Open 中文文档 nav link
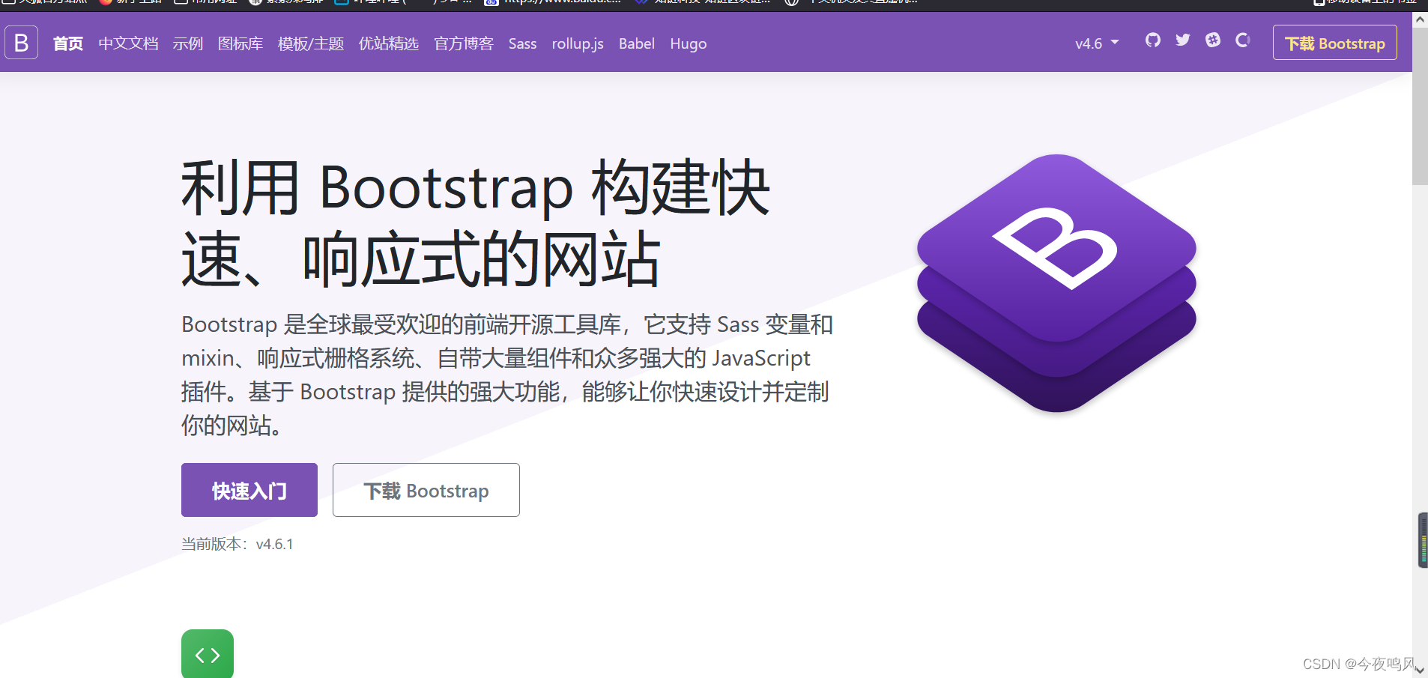This screenshot has width=1428, height=678. [x=128, y=43]
